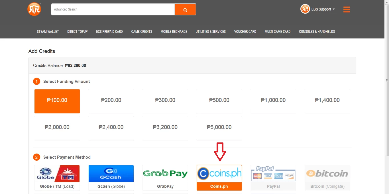The height and width of the screenshot is (194, 389).
Task: Open the Mobile Recharge menu
Action: [x=174, y=32]
